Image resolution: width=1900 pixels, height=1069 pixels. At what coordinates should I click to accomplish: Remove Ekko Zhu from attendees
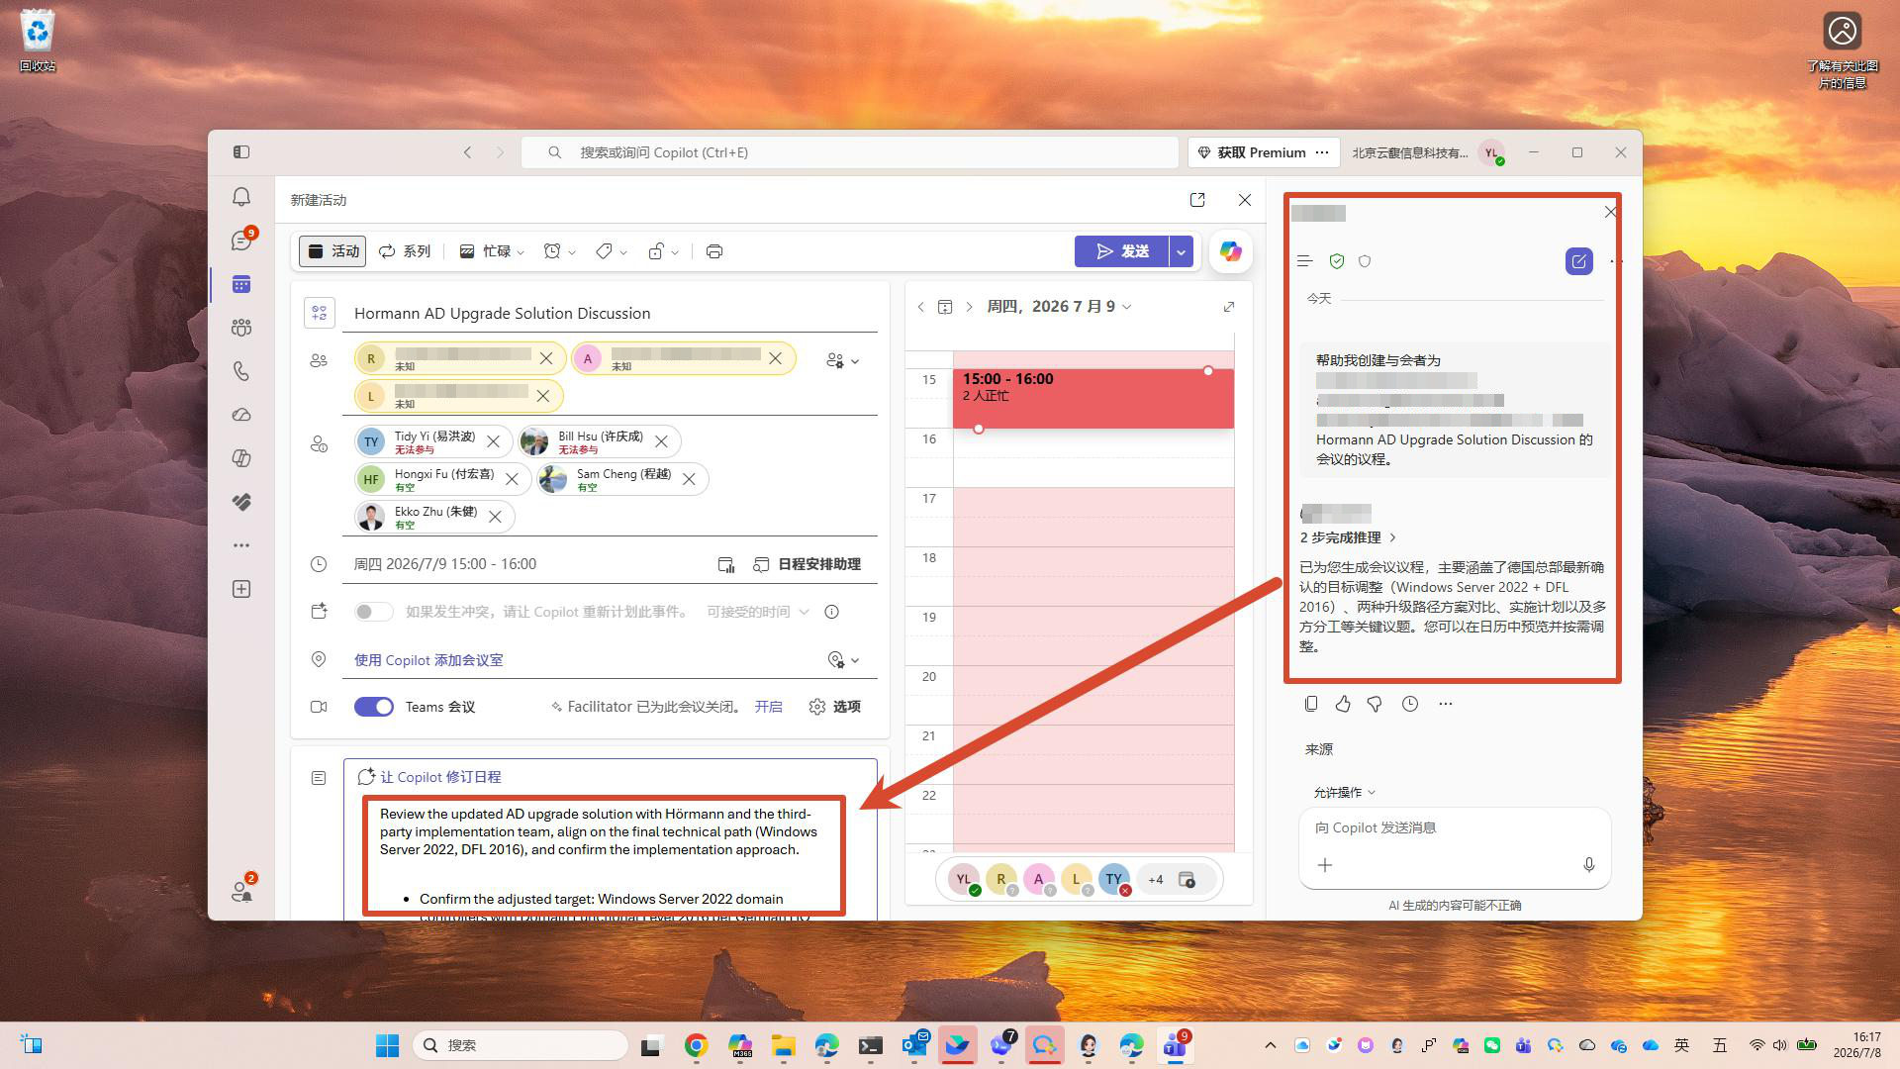495,517
